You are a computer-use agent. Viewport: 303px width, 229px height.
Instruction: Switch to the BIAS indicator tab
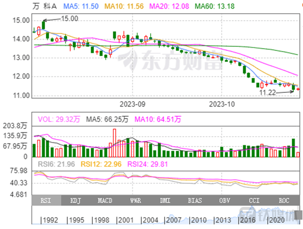195,200
